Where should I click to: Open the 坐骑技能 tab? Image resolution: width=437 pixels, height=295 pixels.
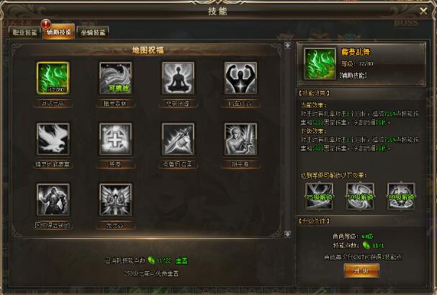point(93,32)
